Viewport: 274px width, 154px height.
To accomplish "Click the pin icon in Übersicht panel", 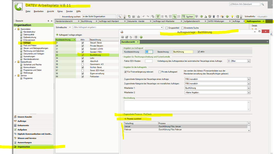I will (48, 21).
